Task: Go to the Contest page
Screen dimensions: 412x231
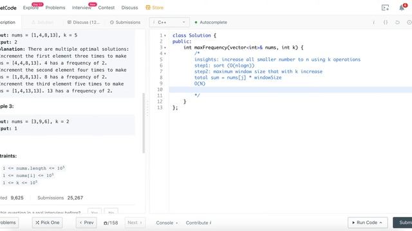Action: [106, 8]
